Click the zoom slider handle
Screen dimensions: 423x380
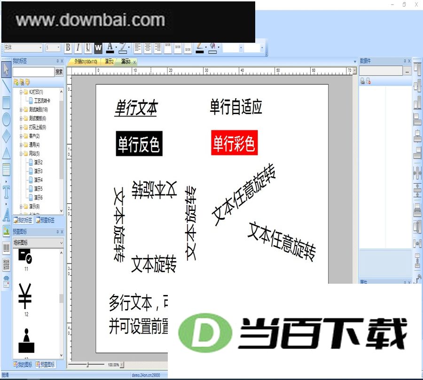[x=87, y=365]
